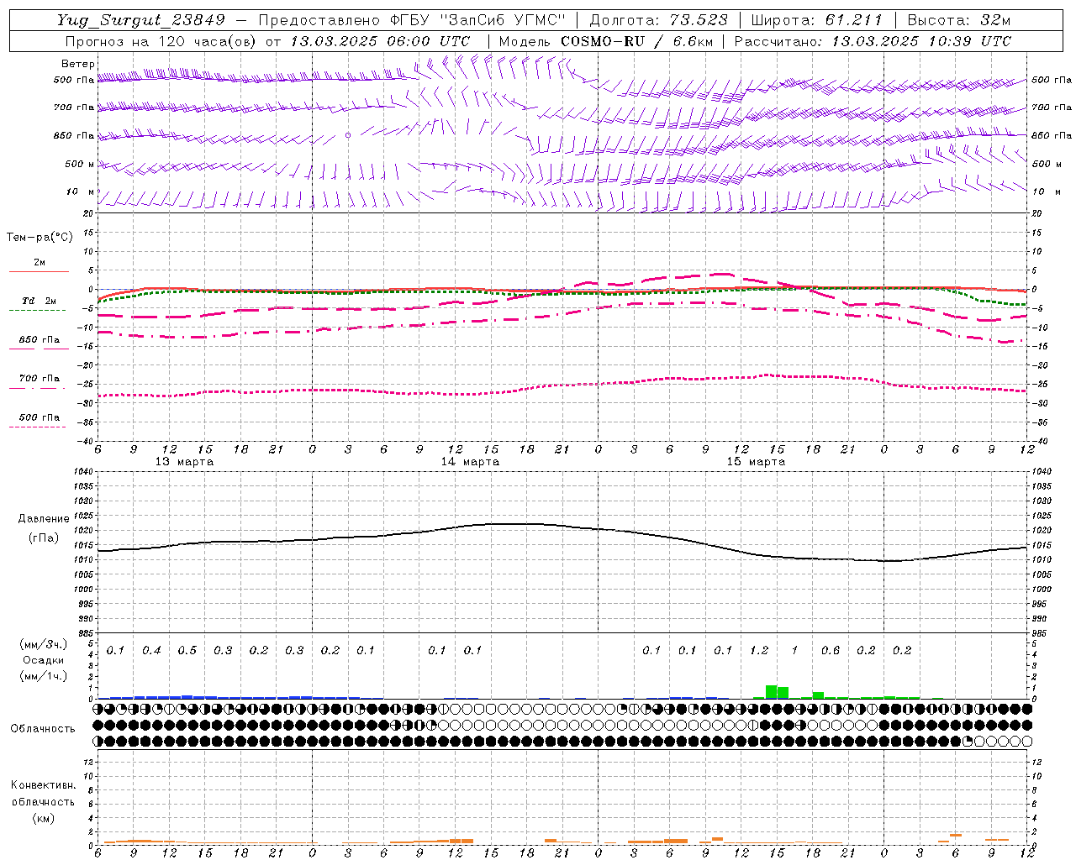This screenshot has height=860, width=1076.
Task: Click the 14 марта date label
Action: (x=470, y=462)
